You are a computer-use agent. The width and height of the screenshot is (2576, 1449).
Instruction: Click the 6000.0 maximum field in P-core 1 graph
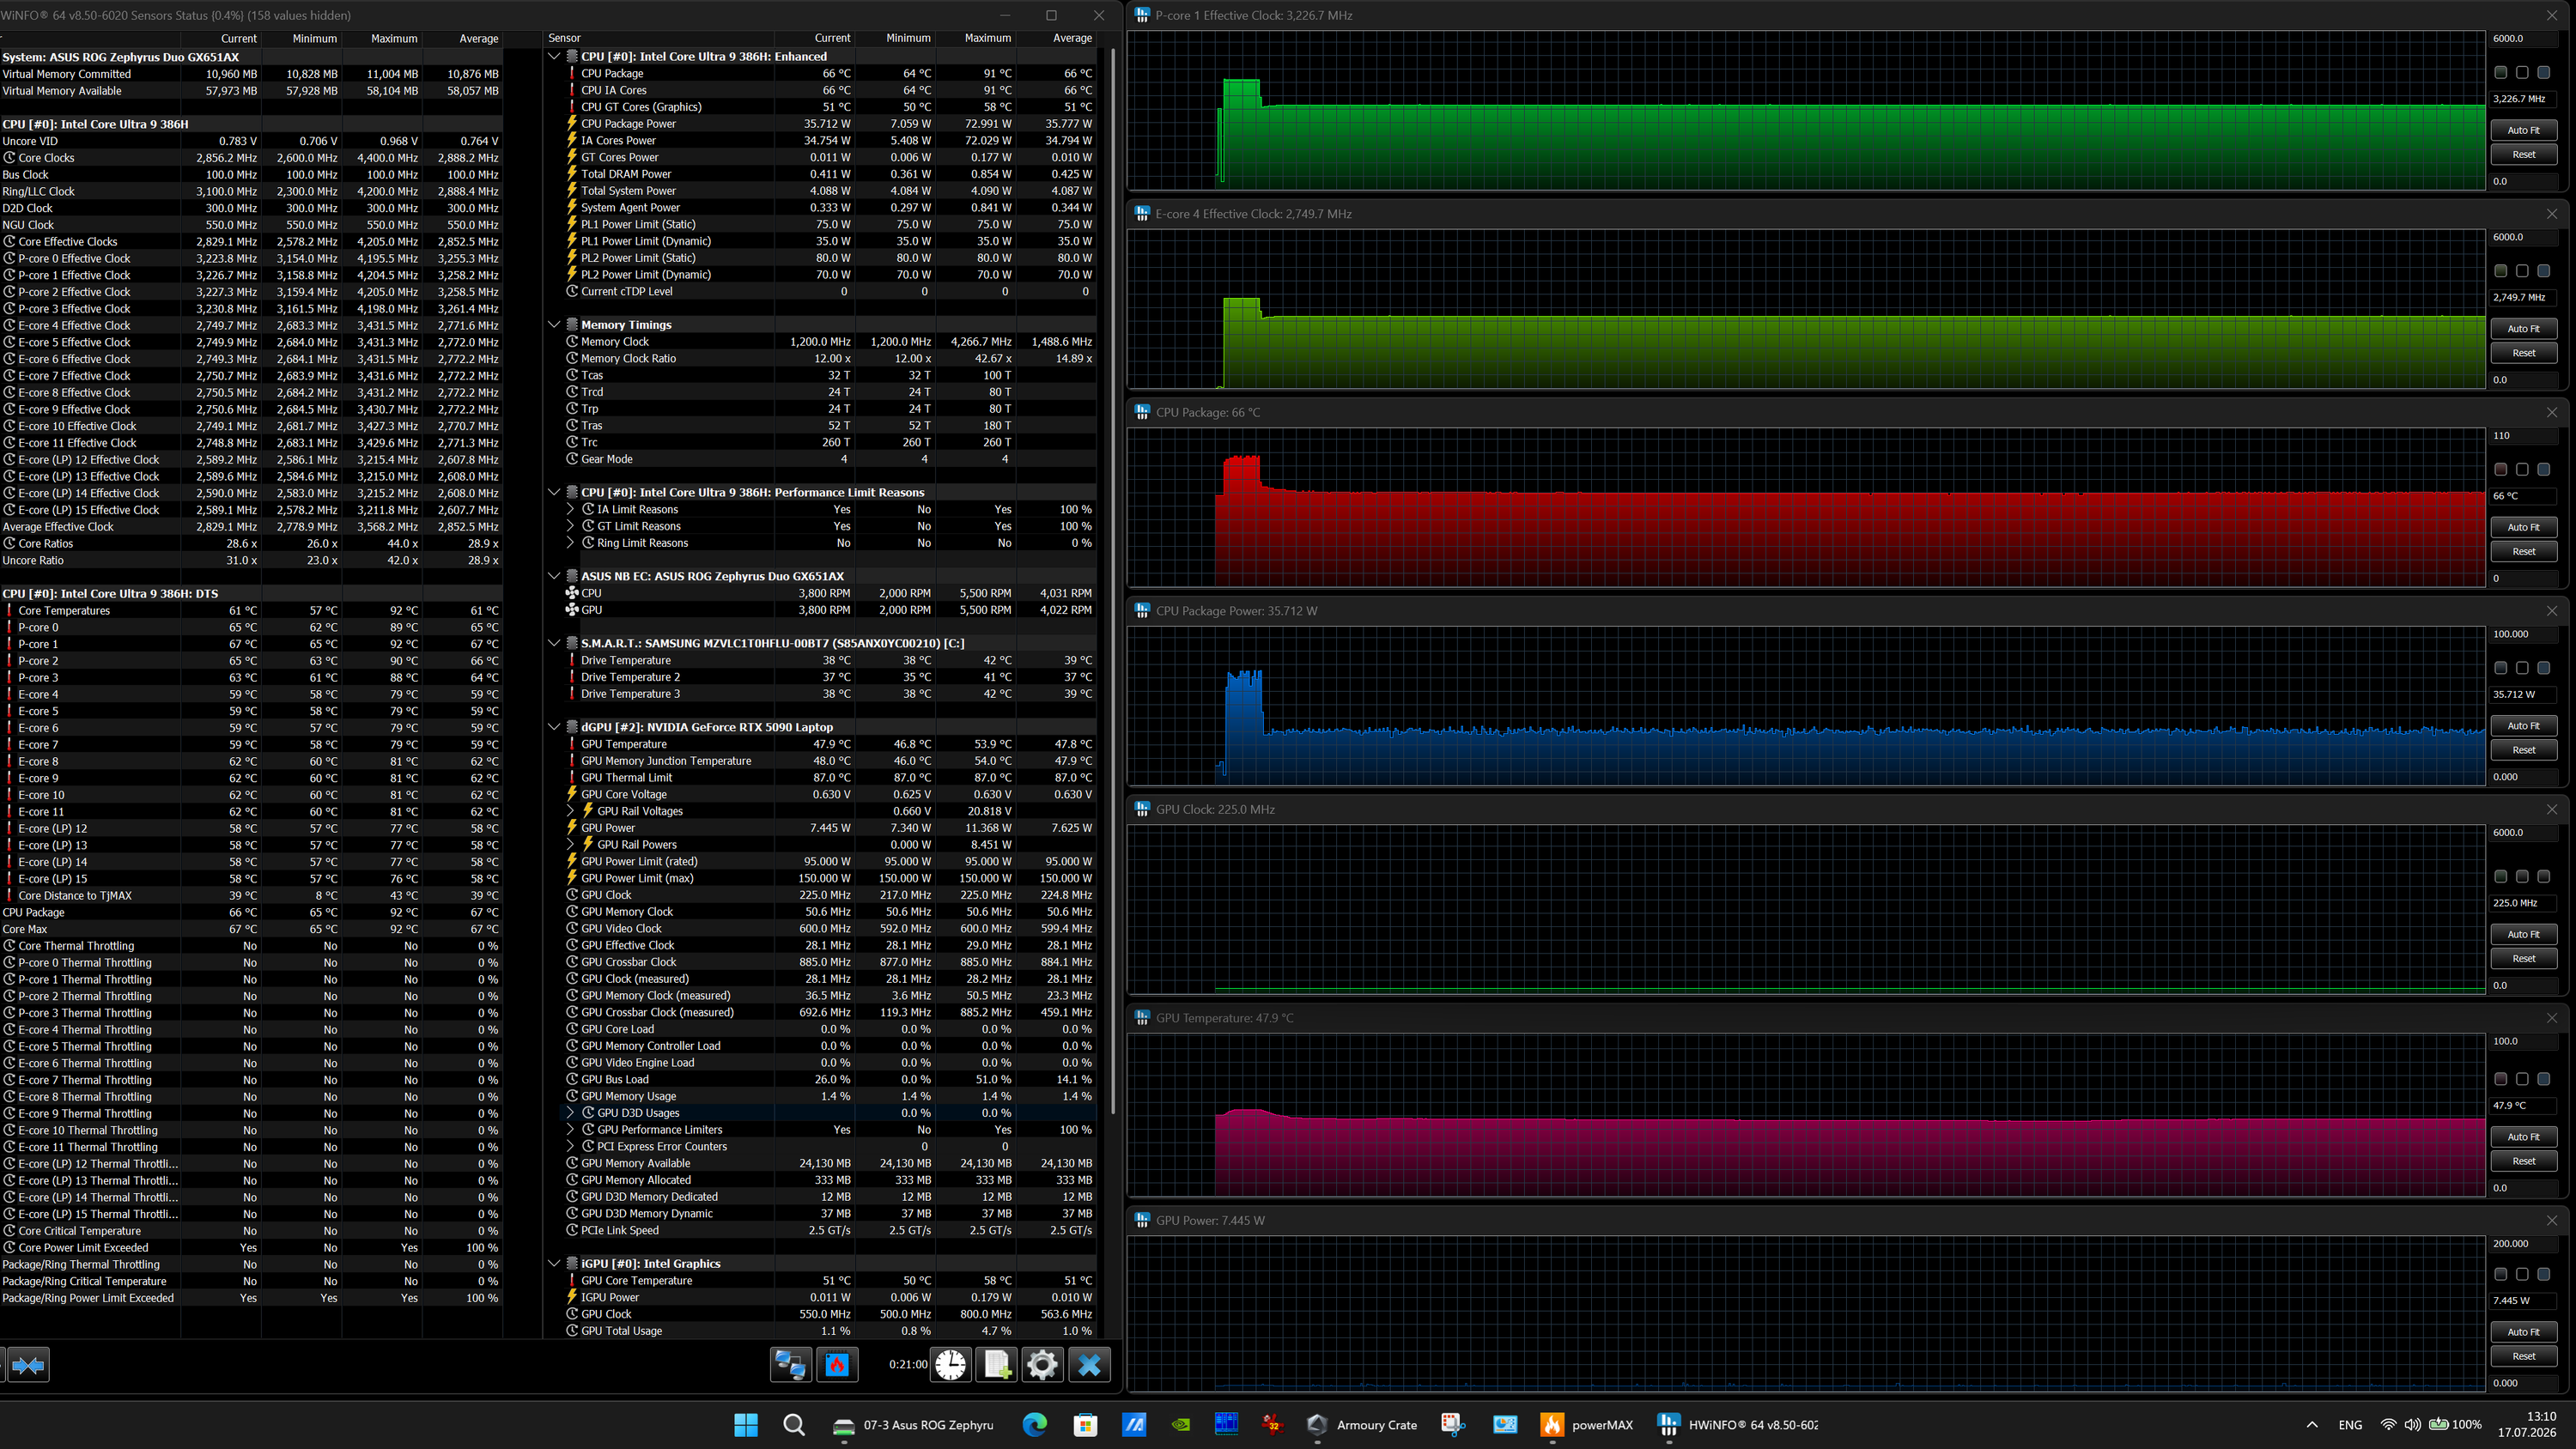click(2523, 38)
